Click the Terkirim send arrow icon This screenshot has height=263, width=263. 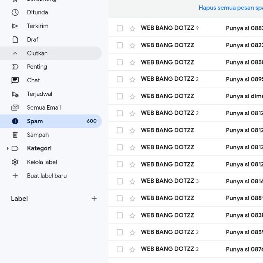click(x=15, y=26)
